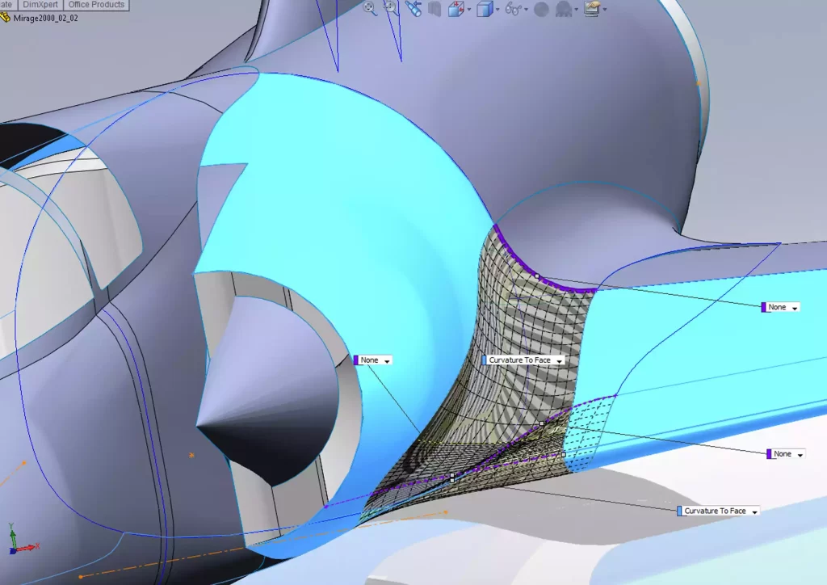Open the left None callout dropdown
This screenshot has width=827, height=585.
coord(387,361)
